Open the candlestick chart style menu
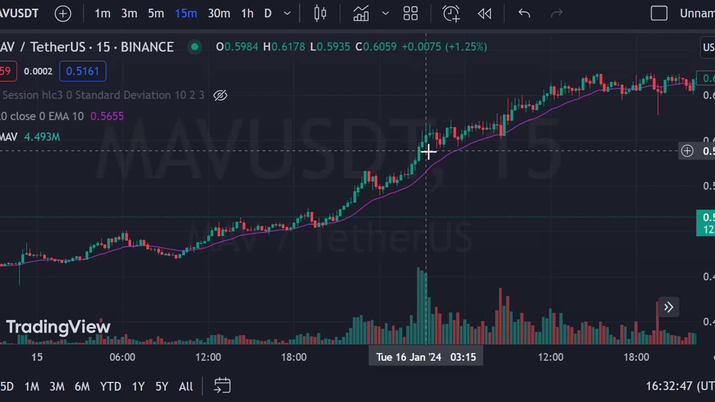 tap(320, 13)
